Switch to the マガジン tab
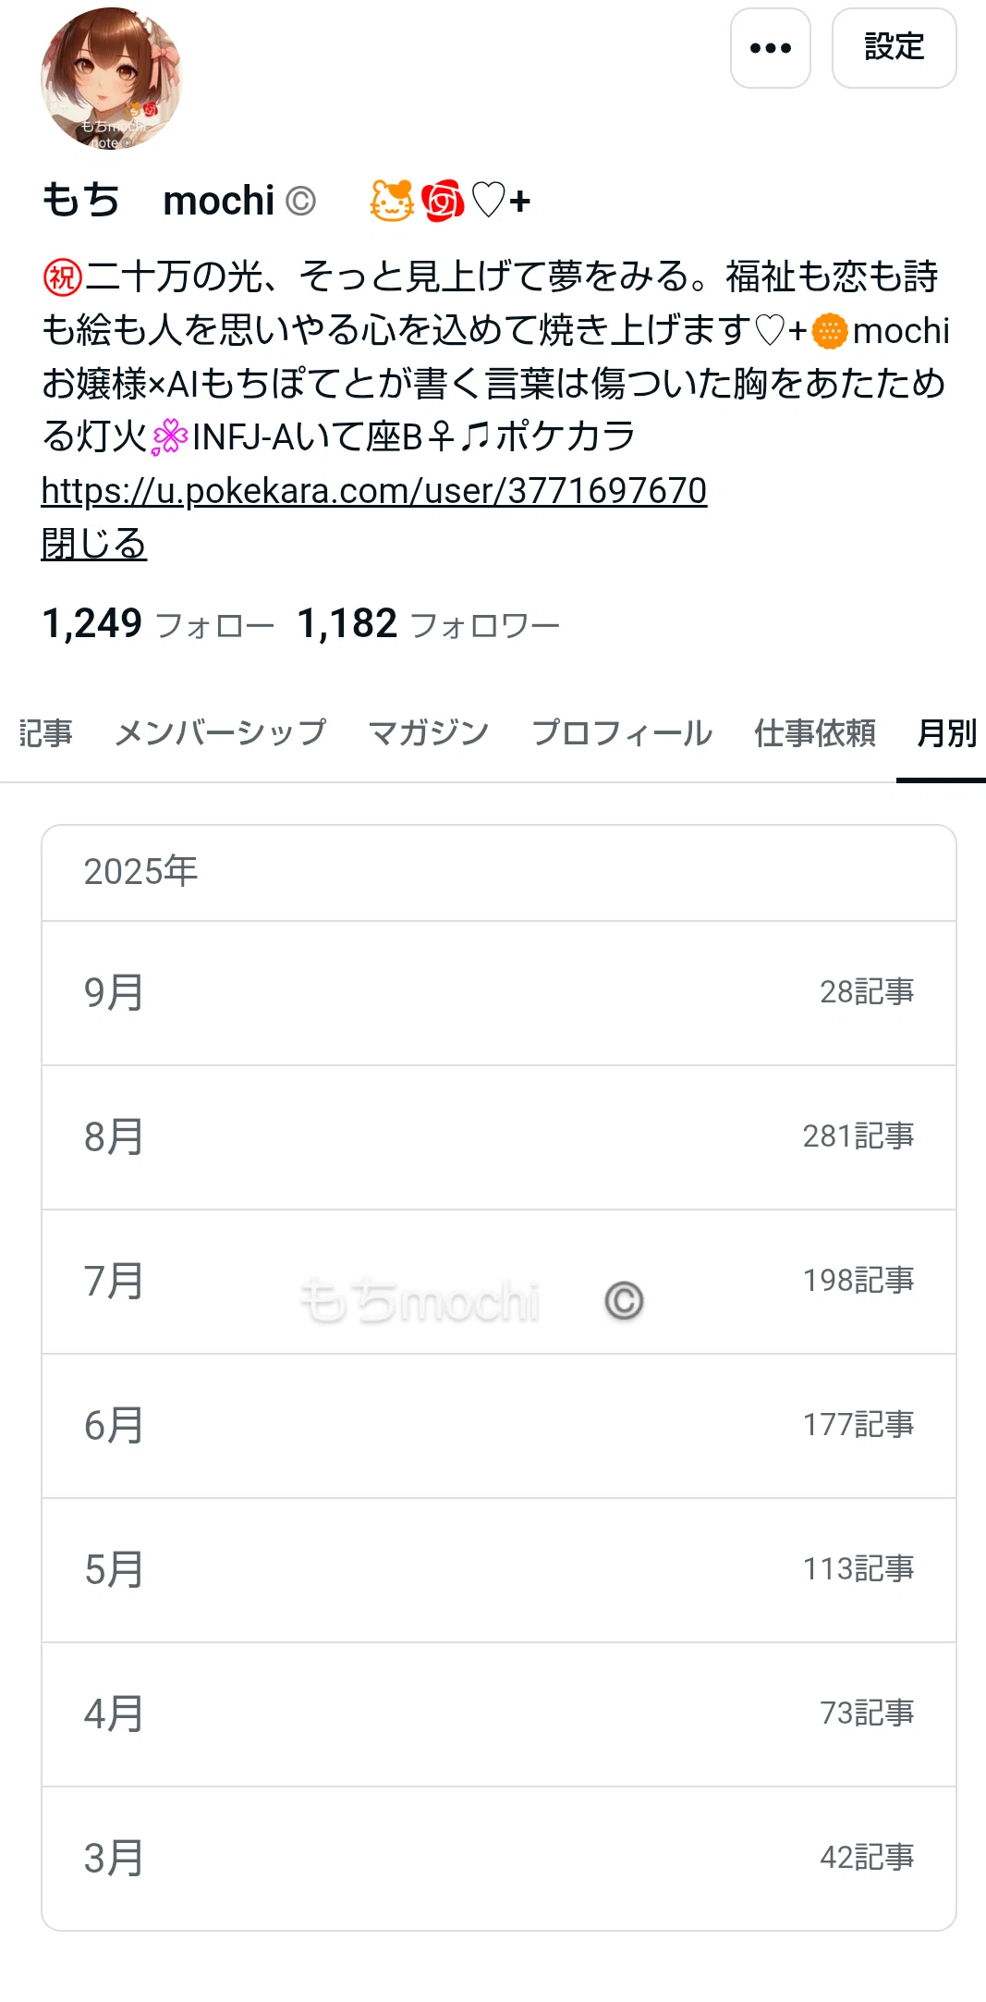This screenshot has height=2002, width=986. click(429, 733)
